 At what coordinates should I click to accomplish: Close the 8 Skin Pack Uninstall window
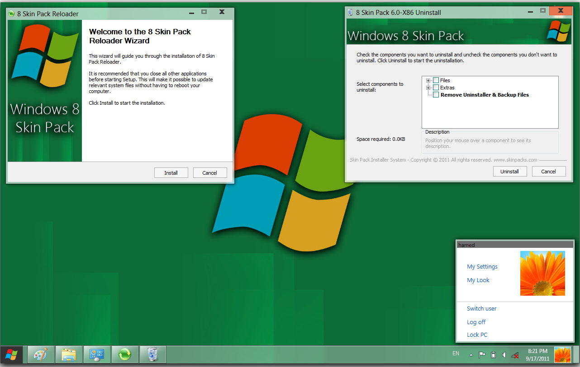point(561,11)
